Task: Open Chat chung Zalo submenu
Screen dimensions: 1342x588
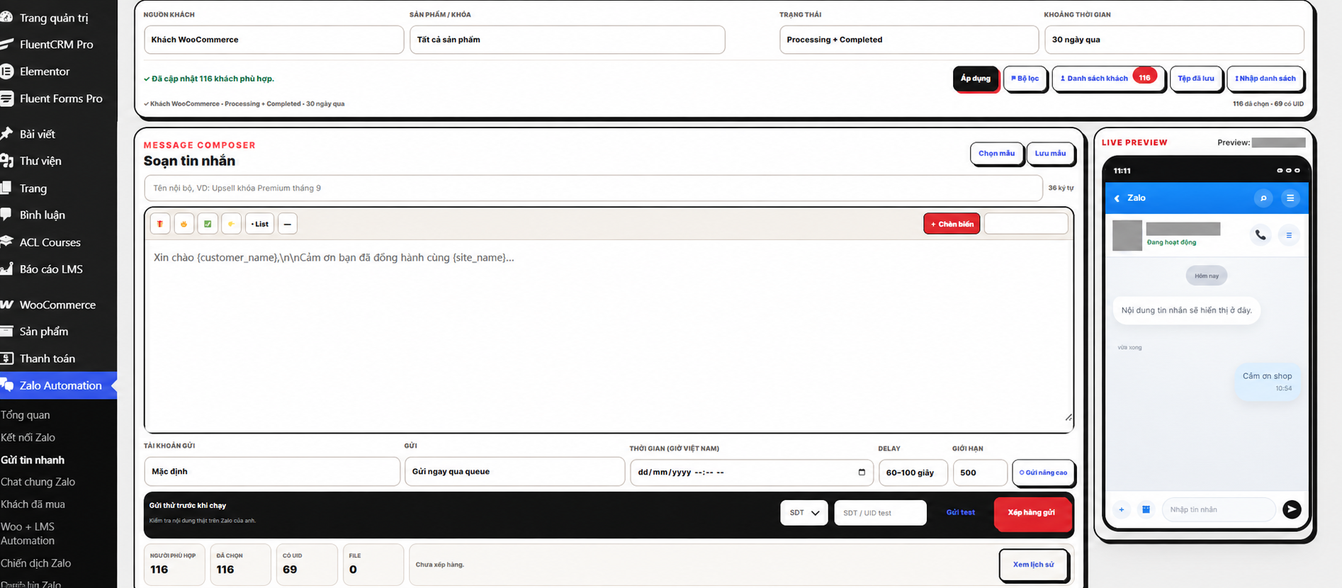Action: (x=38, y=482)
